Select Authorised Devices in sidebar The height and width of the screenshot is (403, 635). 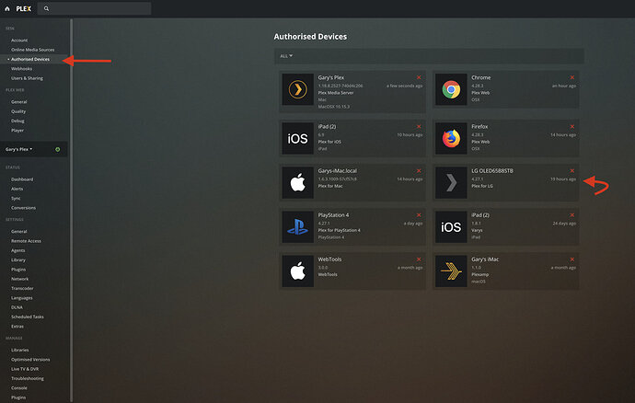(30, 59)
